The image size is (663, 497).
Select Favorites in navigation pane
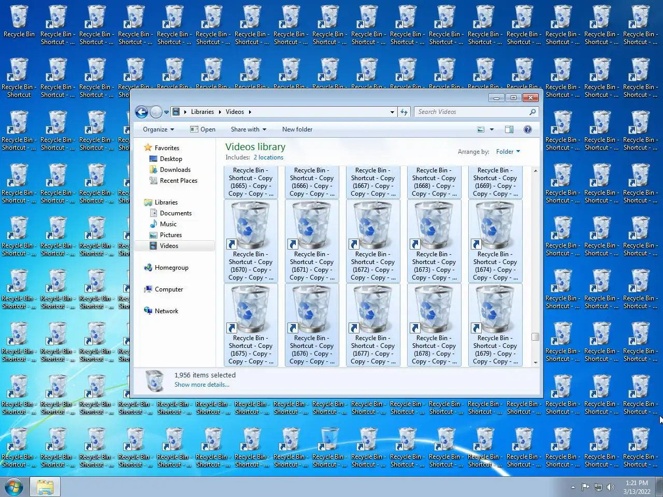pos(167,148)
